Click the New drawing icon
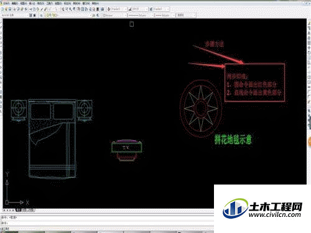 coord(2,9)
